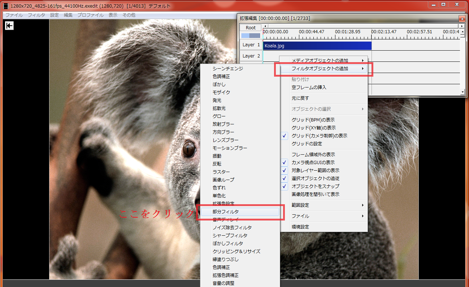Click the left arrow of the timeline scrollbar
This screenshot has width=469, height=287.
pos(265,26)
